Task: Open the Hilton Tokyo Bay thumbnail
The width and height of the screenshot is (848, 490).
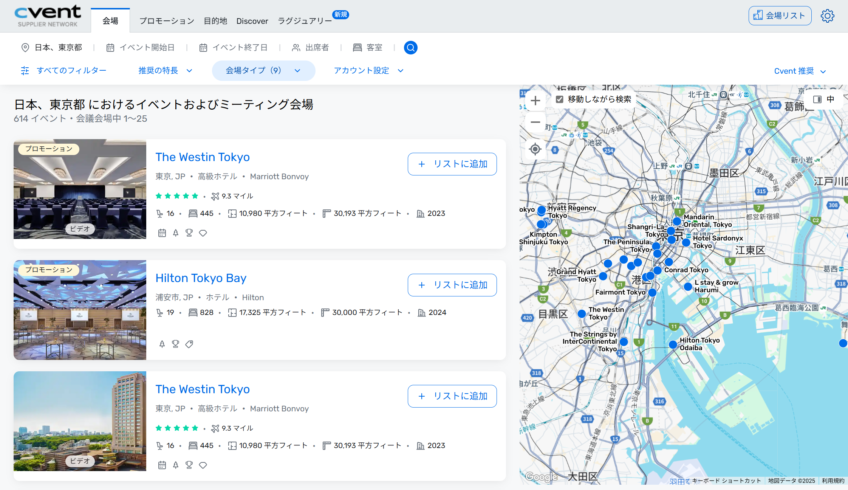Action: tap(80, 310)
